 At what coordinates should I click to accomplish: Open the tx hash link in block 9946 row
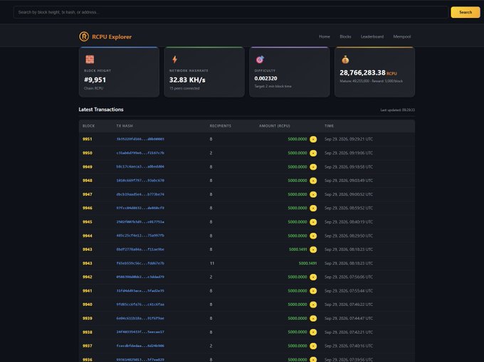tap(140, 208)
